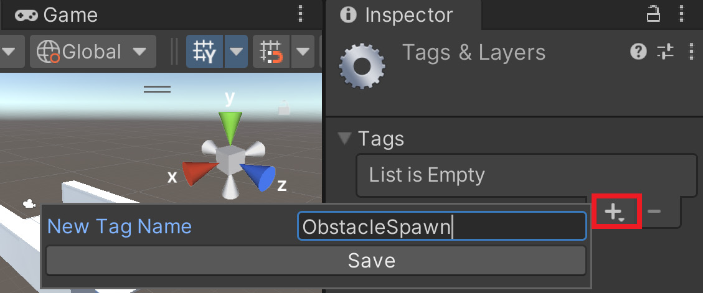
Task: Click the New Tag Name text field
Action: 442,226
